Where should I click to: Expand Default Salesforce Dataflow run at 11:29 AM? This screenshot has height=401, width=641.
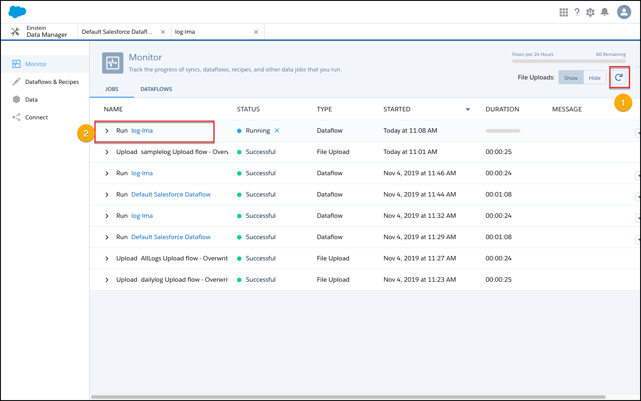pos(107,237)
